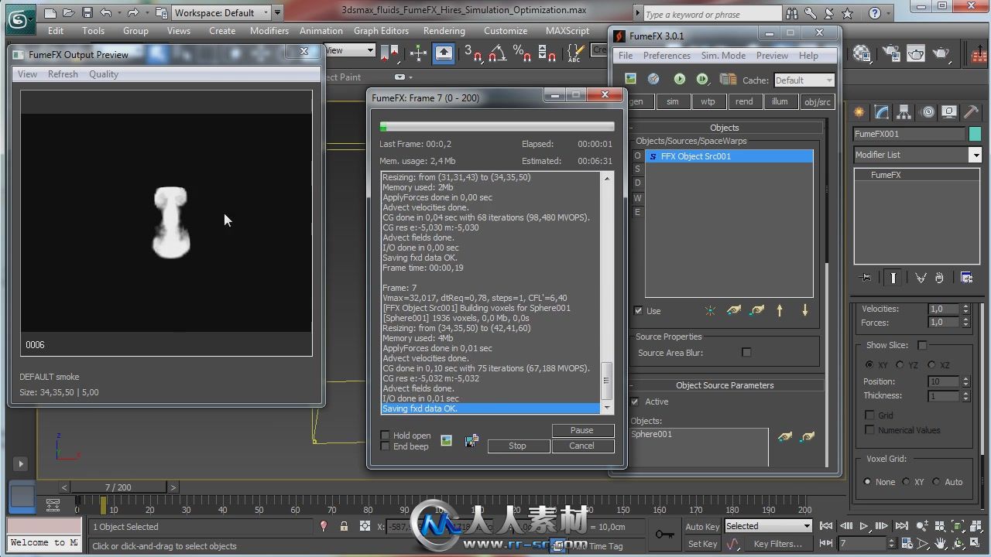
Task: Click the FumeFX continue simulation icon
Action: pyautogui.click(x=702, y=79)
